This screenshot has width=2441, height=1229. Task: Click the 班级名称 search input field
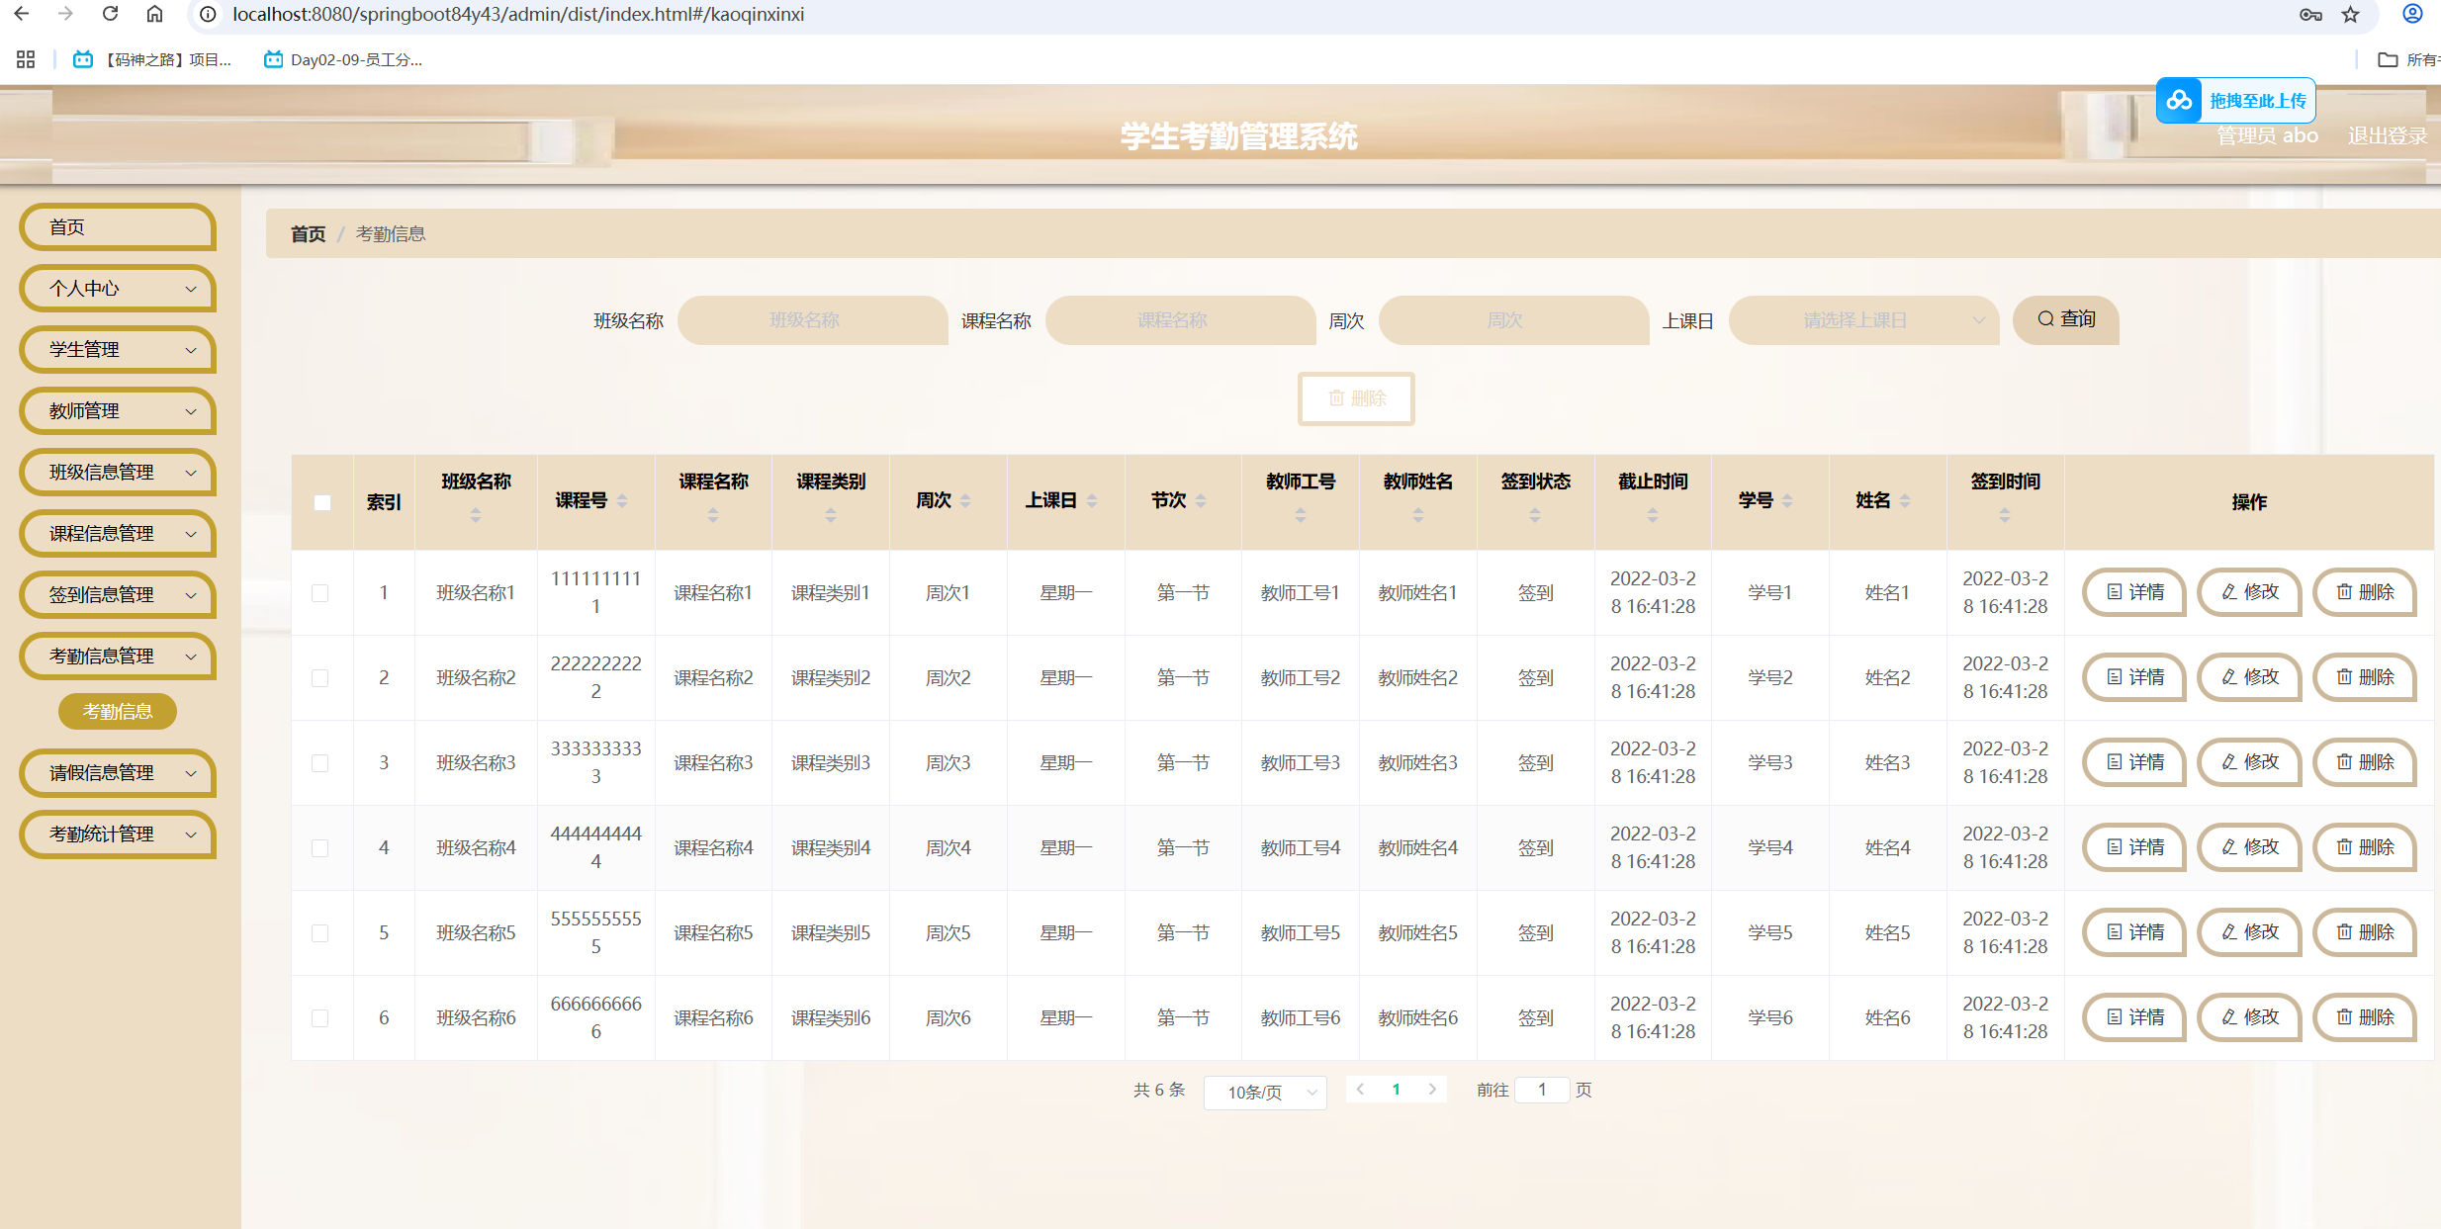pyautogui.click(x=811, y=320)
